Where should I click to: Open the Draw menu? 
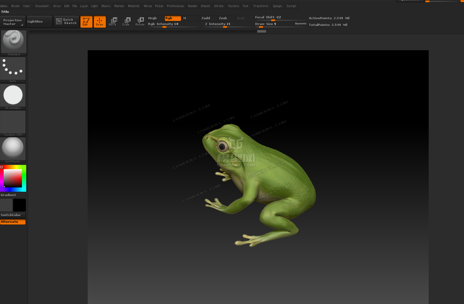(57, 6)
